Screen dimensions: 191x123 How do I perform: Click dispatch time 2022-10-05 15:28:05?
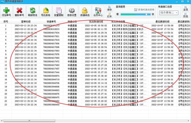96,97
